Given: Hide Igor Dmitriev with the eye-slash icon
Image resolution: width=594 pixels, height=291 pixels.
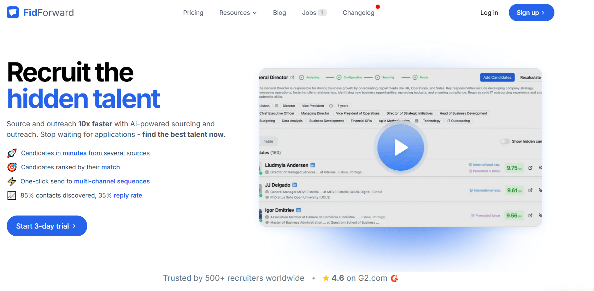Looking at the screenshot, I should coord(540,215).
